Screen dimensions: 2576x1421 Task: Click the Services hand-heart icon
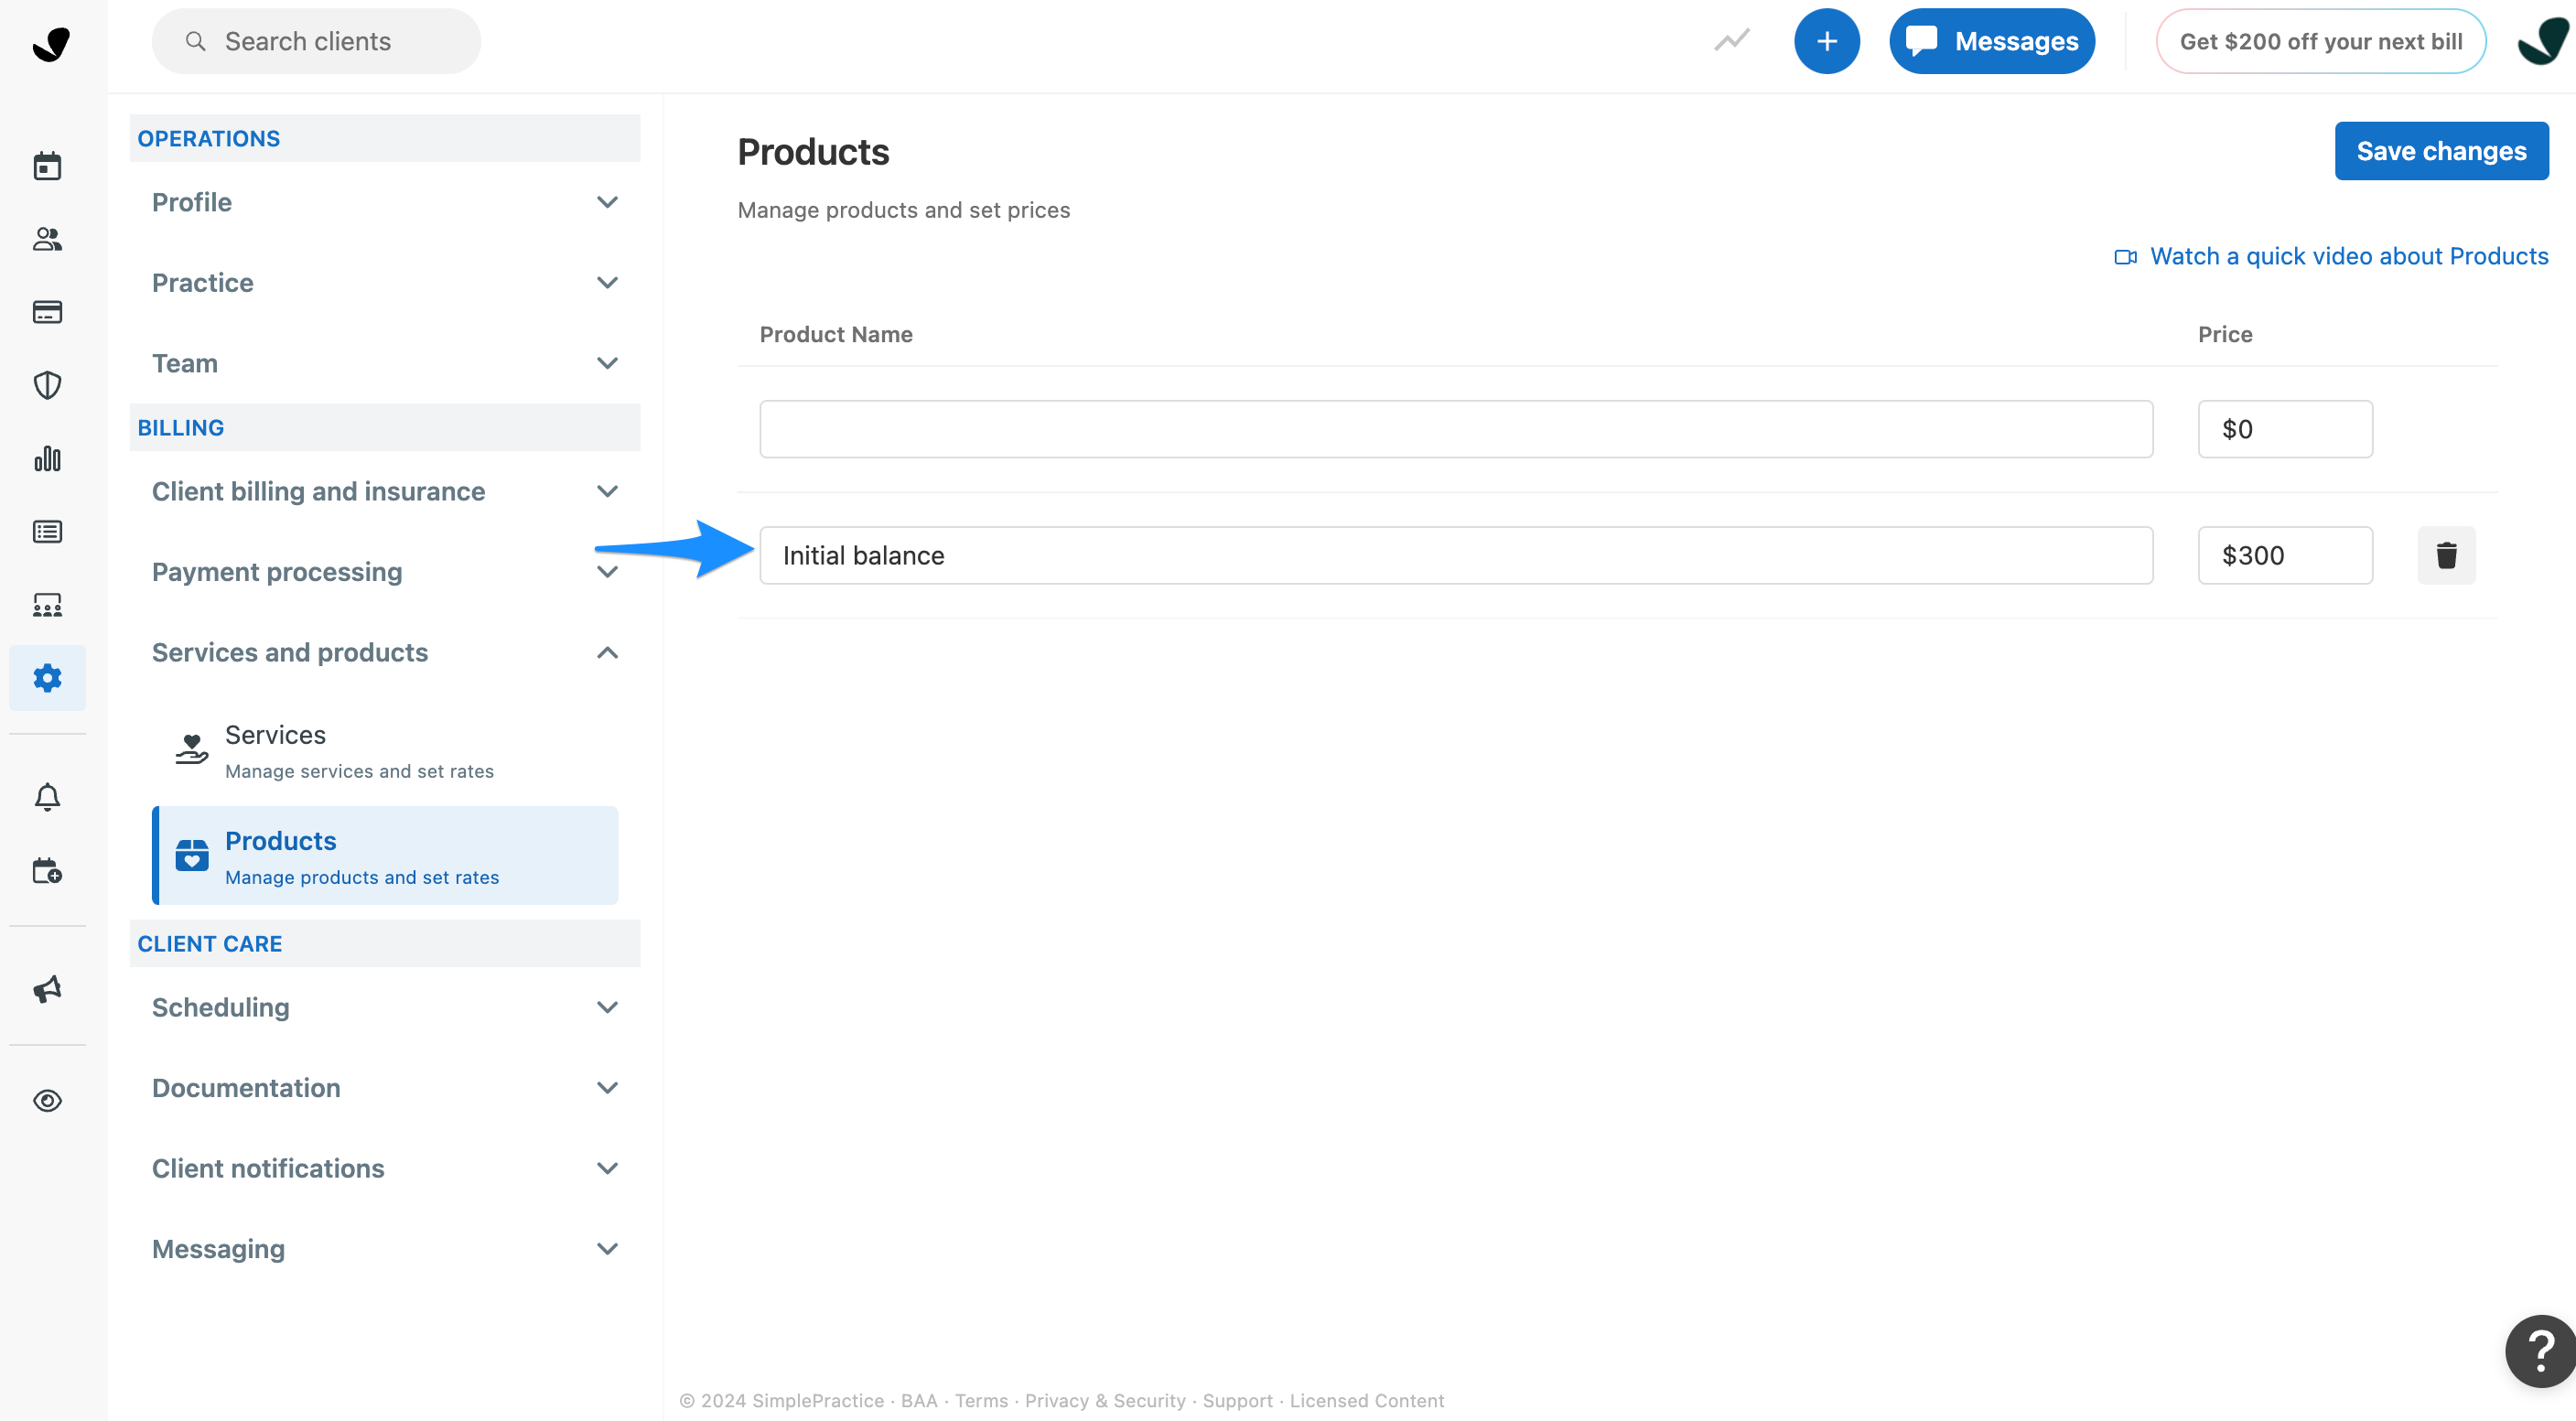(191, 748)
